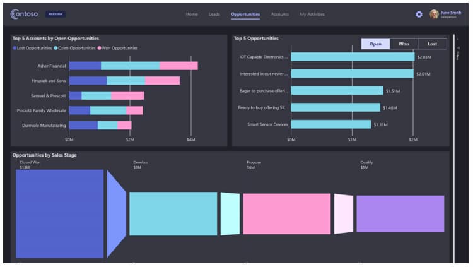Click the Contoso logo

[24, 14]
